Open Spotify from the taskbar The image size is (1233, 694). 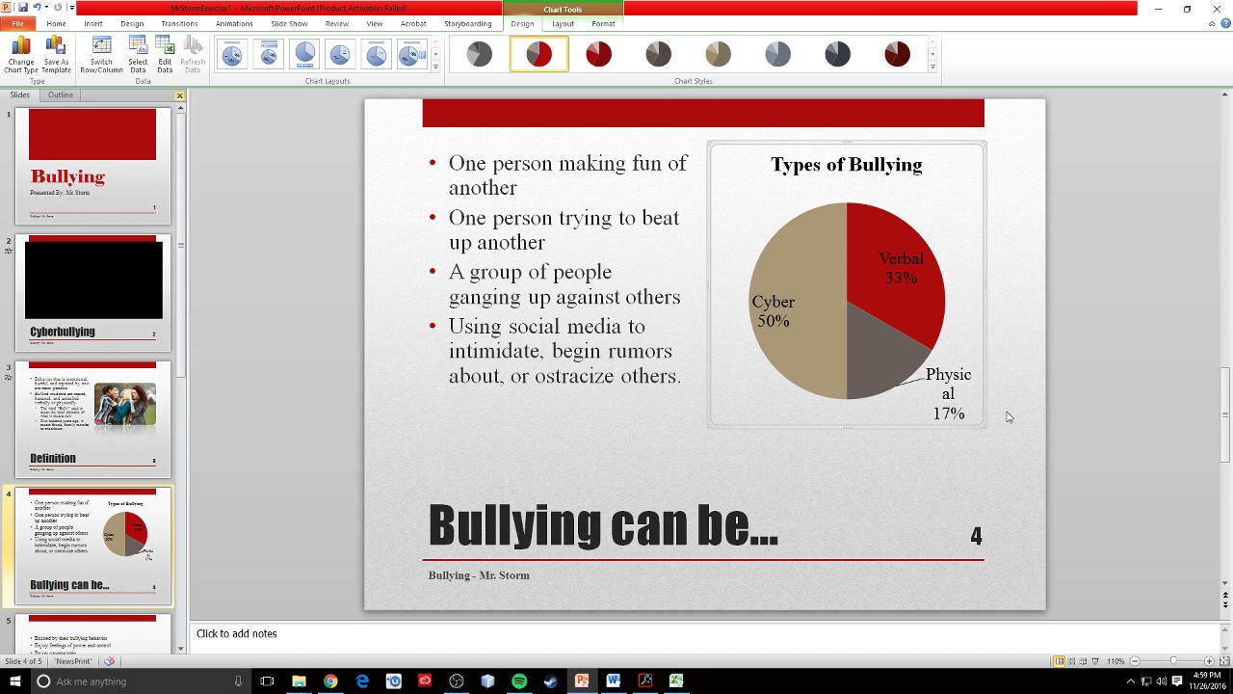(519, 681)
